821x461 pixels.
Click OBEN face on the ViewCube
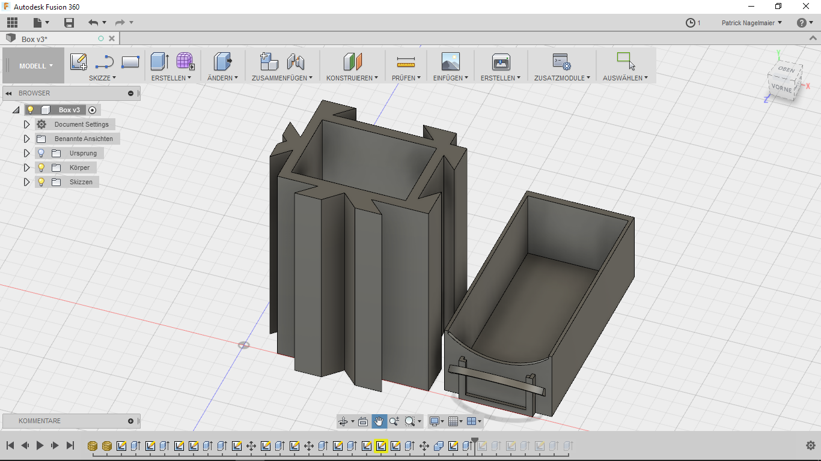click(x=787, y=68)
